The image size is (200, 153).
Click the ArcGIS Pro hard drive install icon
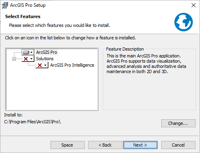point(26,52)
